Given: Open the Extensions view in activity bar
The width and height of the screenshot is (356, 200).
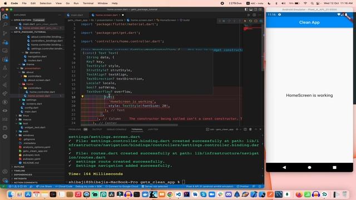Looking at the screenshot, I should (x=5, y=59).
